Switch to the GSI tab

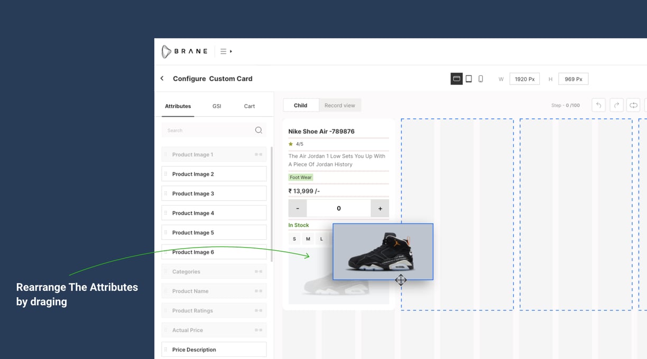click(x=217, y=106)
